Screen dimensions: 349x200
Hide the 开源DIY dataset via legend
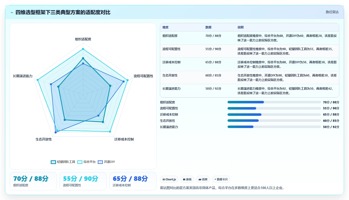click(x=106, y=162)
